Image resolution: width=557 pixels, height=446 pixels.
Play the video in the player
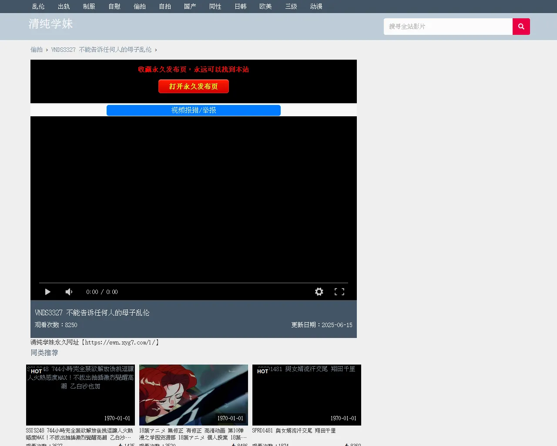point(48,292)
